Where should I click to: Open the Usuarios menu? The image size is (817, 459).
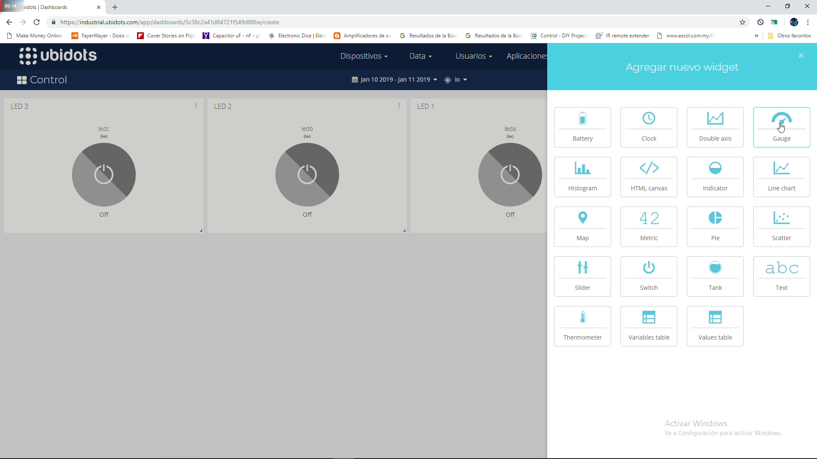point(472,56)
